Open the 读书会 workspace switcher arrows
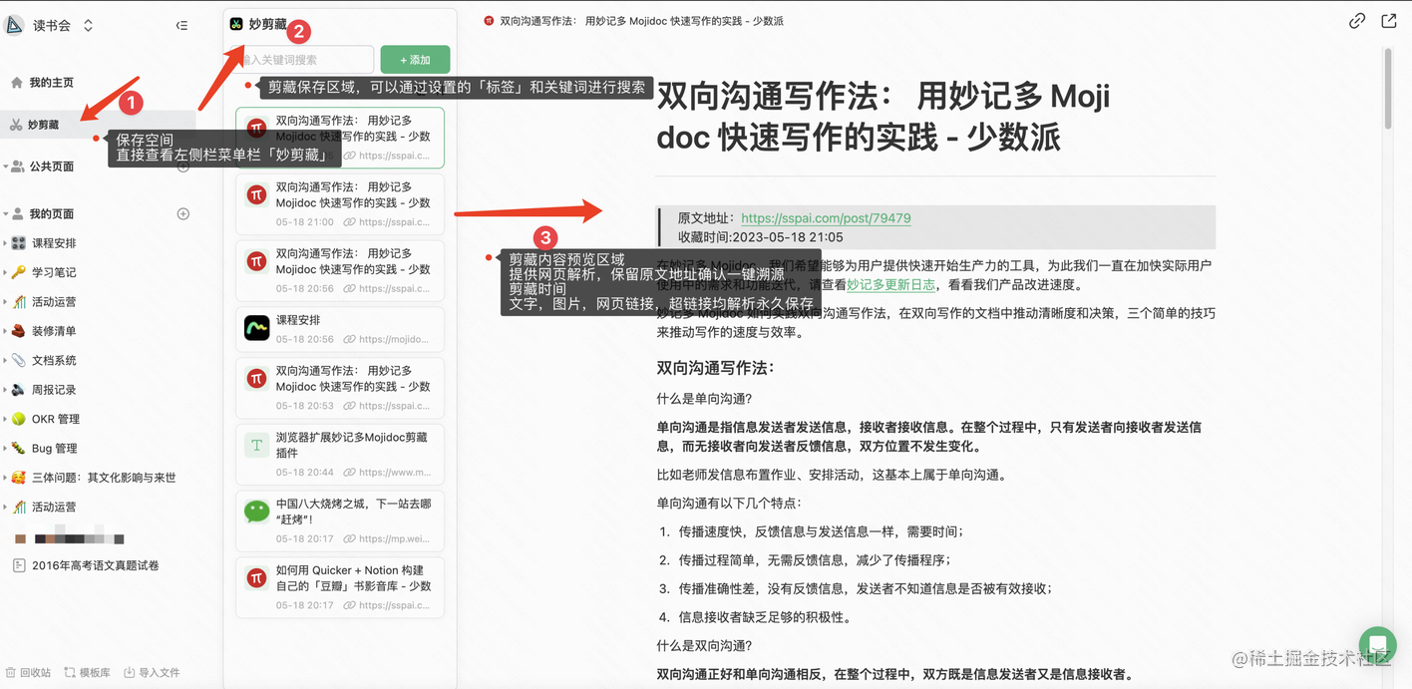This screenshot has height=689, width=1412. pos(88,26)
